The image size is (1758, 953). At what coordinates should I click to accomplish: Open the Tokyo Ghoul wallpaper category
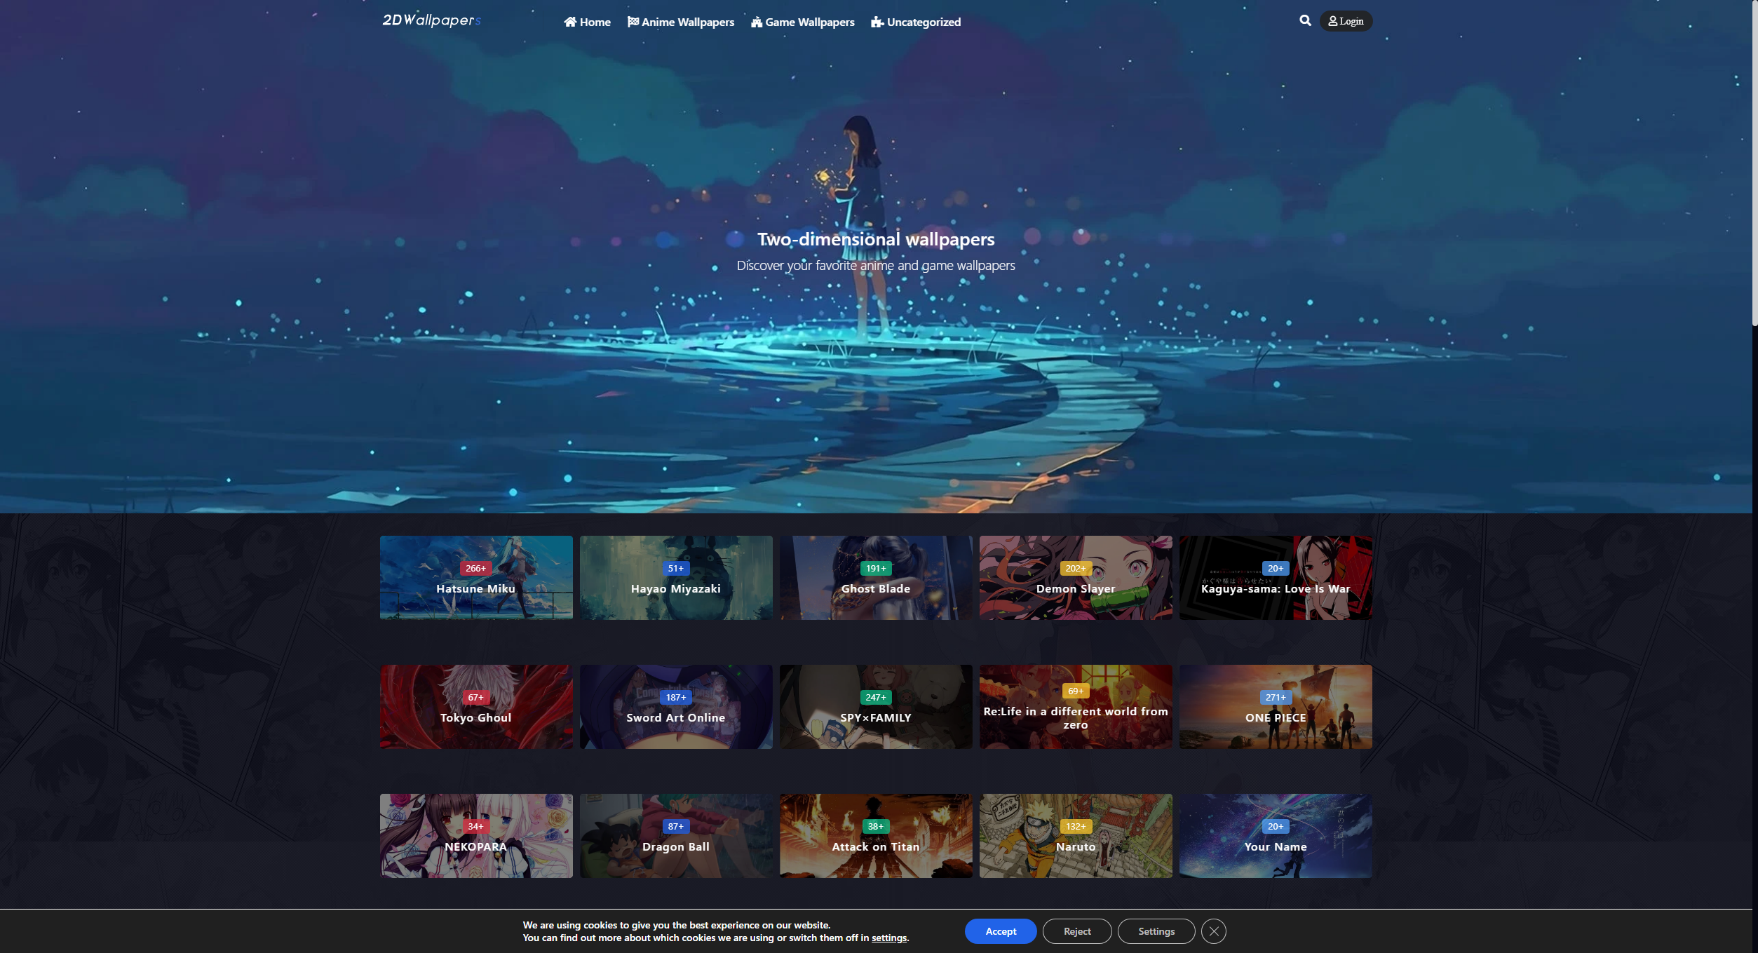(475, 707)
